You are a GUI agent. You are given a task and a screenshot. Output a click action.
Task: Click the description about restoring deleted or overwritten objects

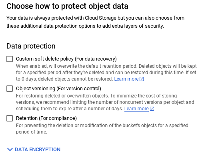point(105,102)
